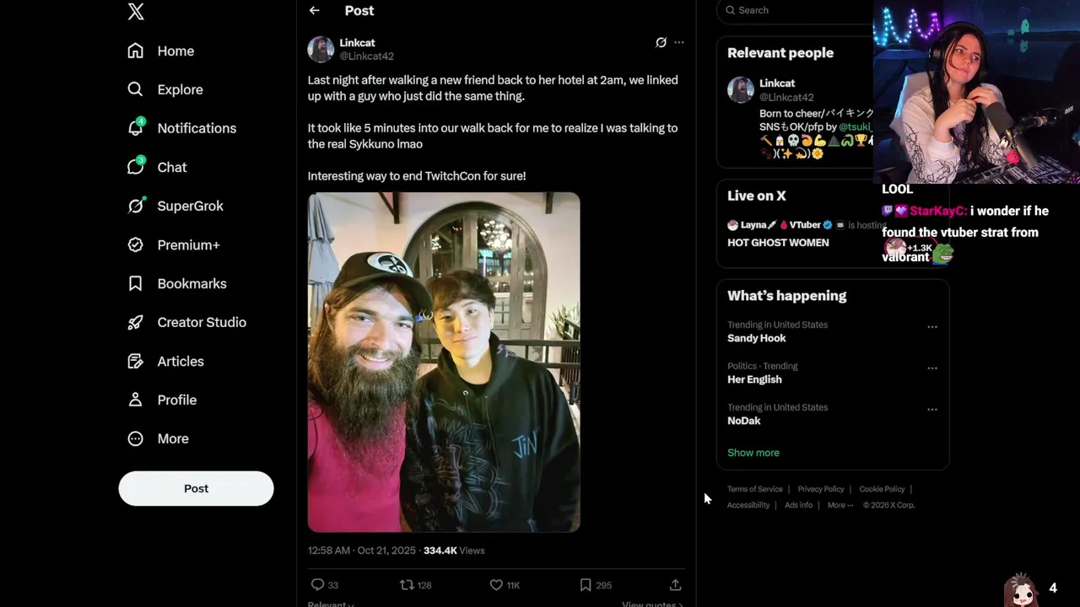Share the post via the share icon
This screenshot has width=1080, height=607.
pos(675,584)
